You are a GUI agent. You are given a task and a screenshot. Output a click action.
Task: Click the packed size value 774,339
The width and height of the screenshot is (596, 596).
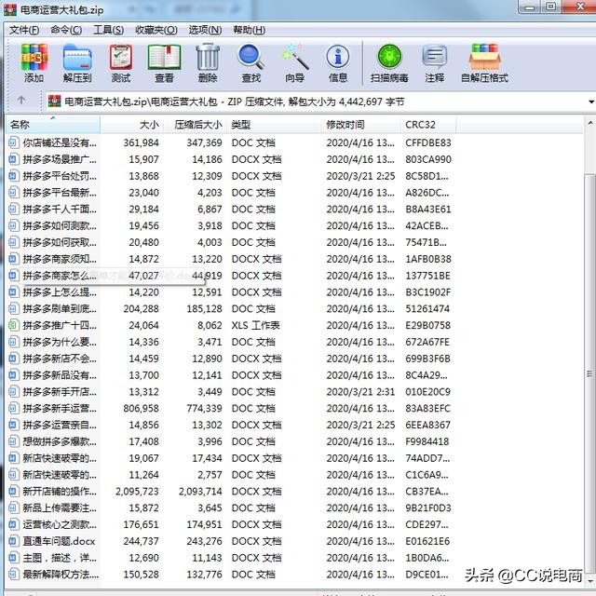coord(204,409)
